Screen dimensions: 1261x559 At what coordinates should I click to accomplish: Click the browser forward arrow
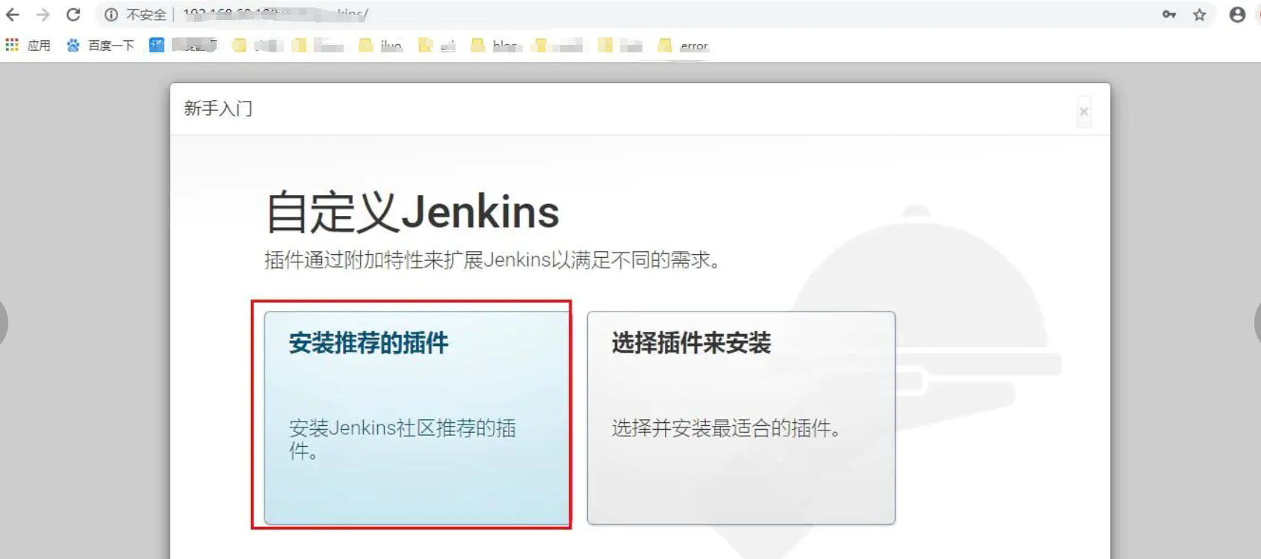click(43, 14)
